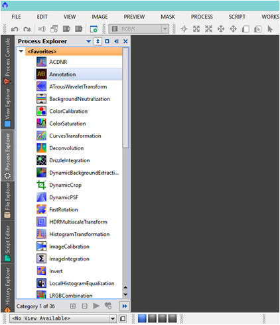
Task: Click next category double-arrow button
Action: tap(125, 306)
